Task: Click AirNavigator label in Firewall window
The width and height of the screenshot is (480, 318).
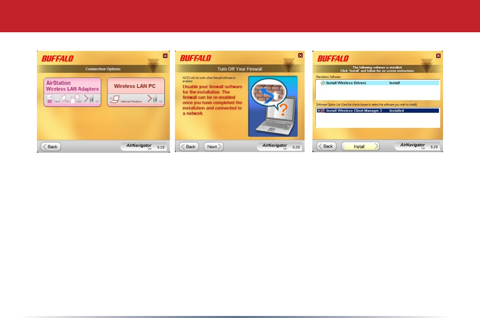Action: point(274,145)
